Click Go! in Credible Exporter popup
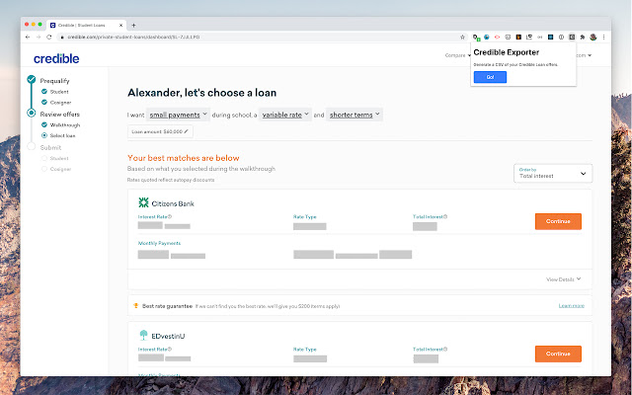The height and width of the screenshot is (395, 632). pos(490,77)
